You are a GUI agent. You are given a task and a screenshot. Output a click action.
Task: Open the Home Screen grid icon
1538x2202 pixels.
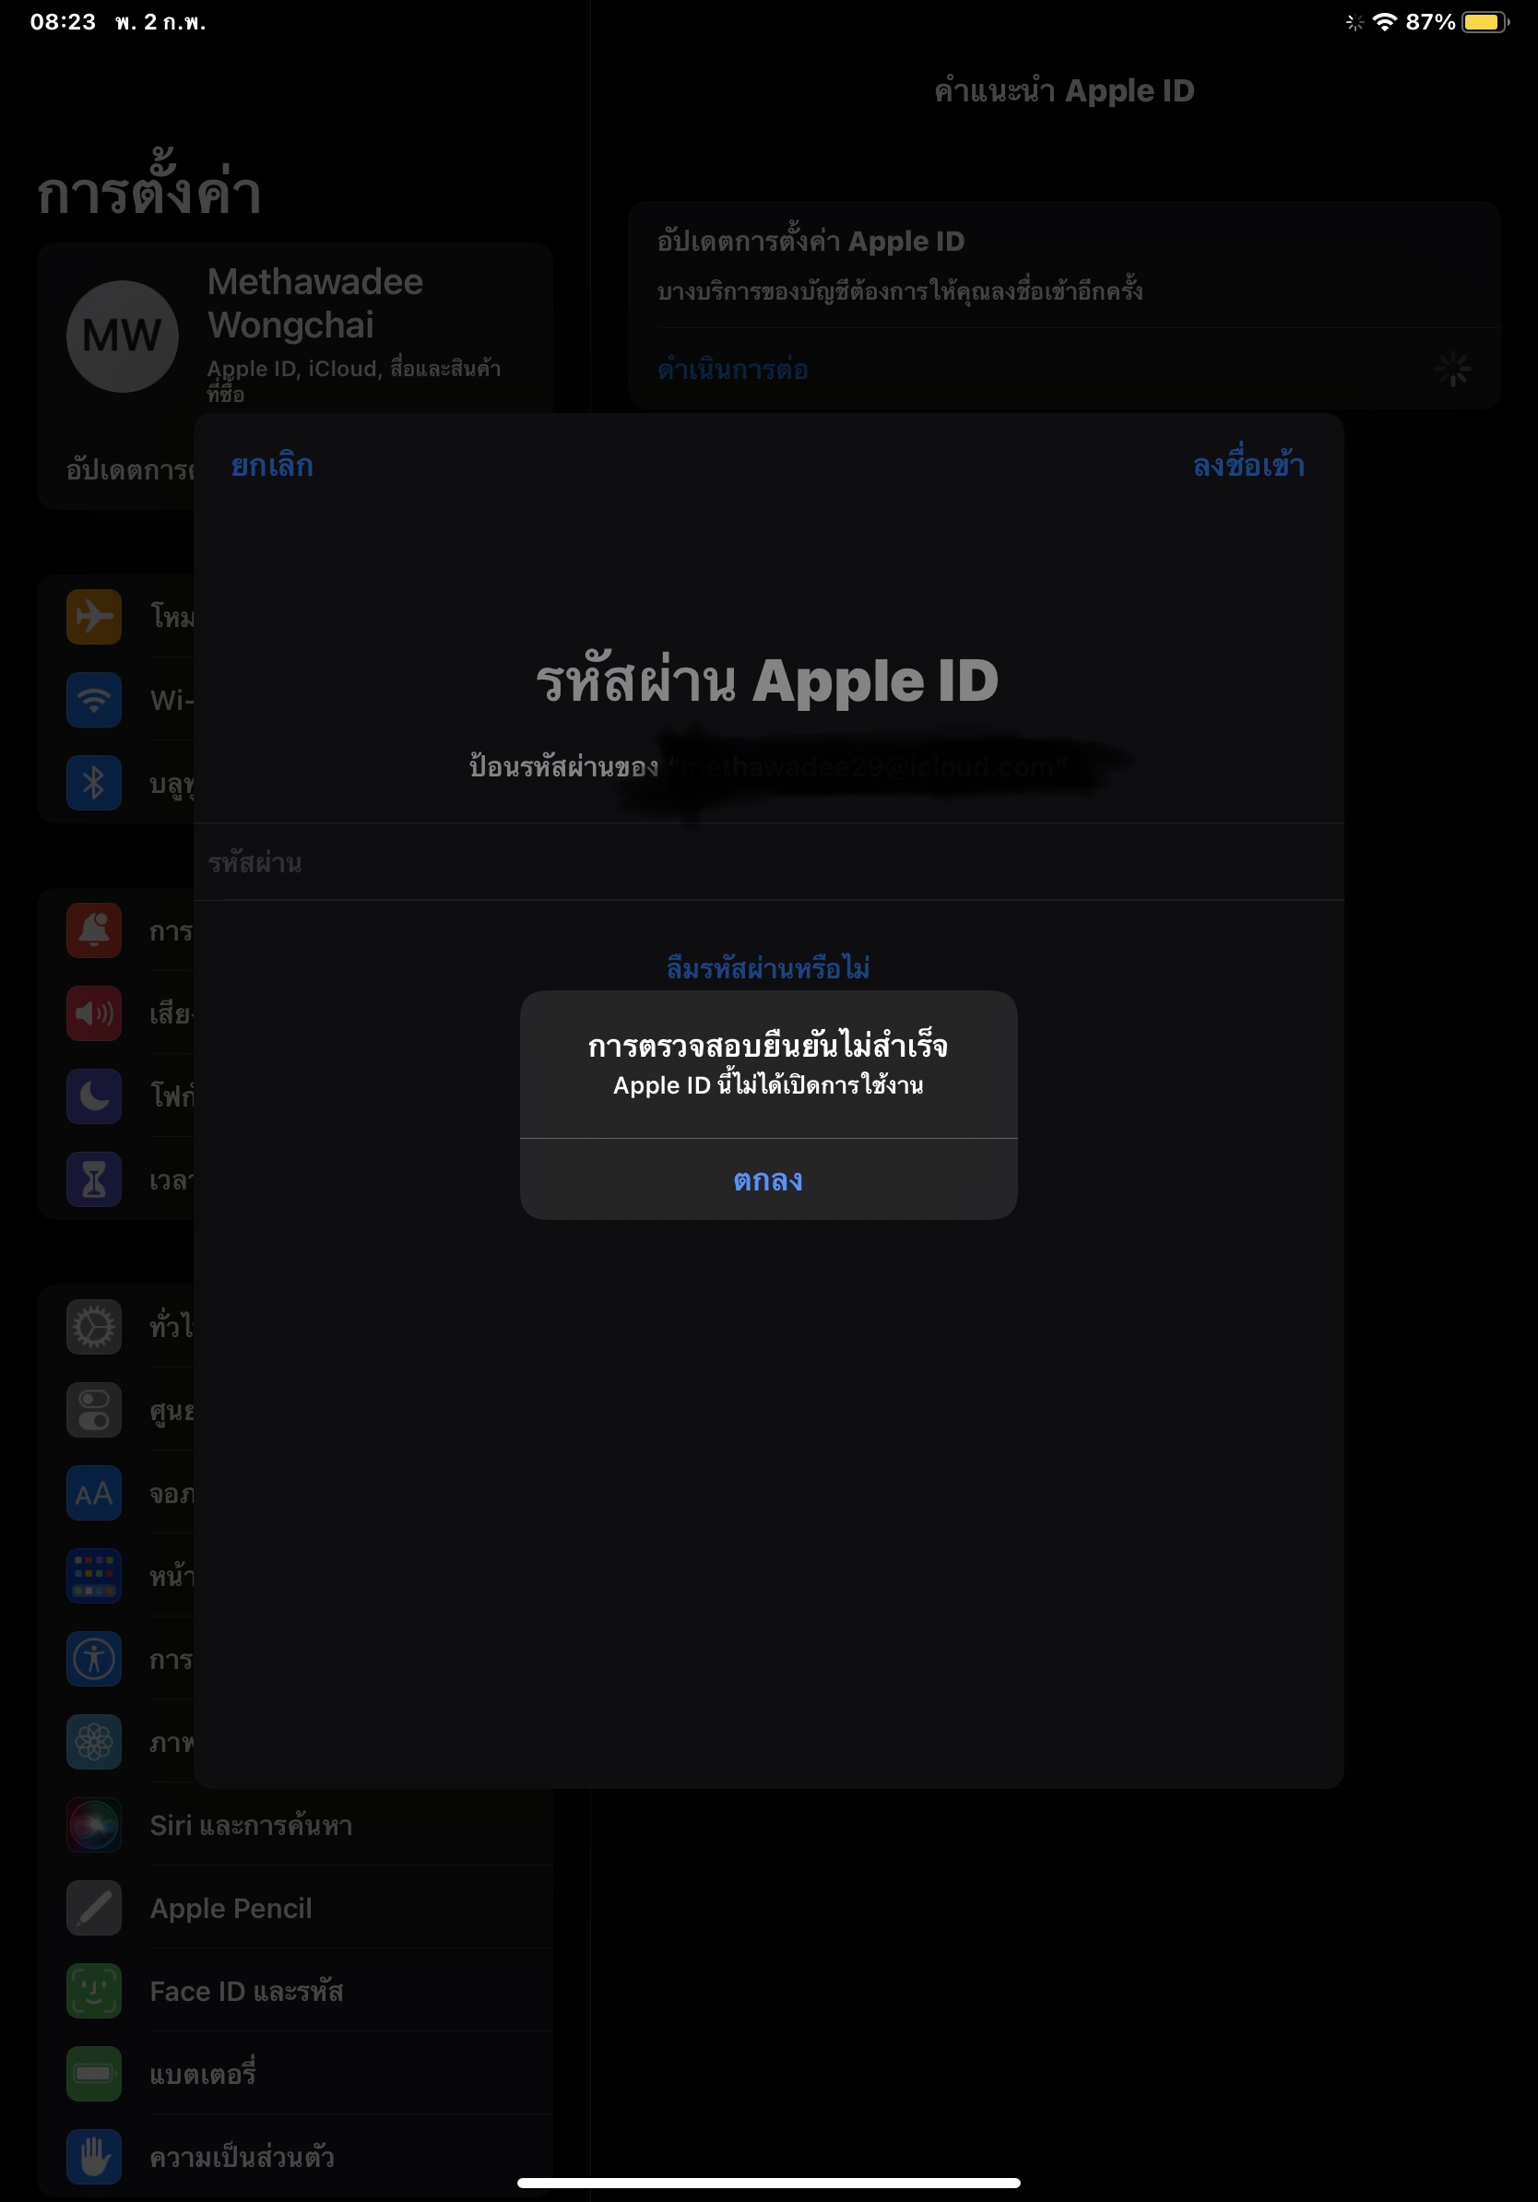coord(94,1576)
